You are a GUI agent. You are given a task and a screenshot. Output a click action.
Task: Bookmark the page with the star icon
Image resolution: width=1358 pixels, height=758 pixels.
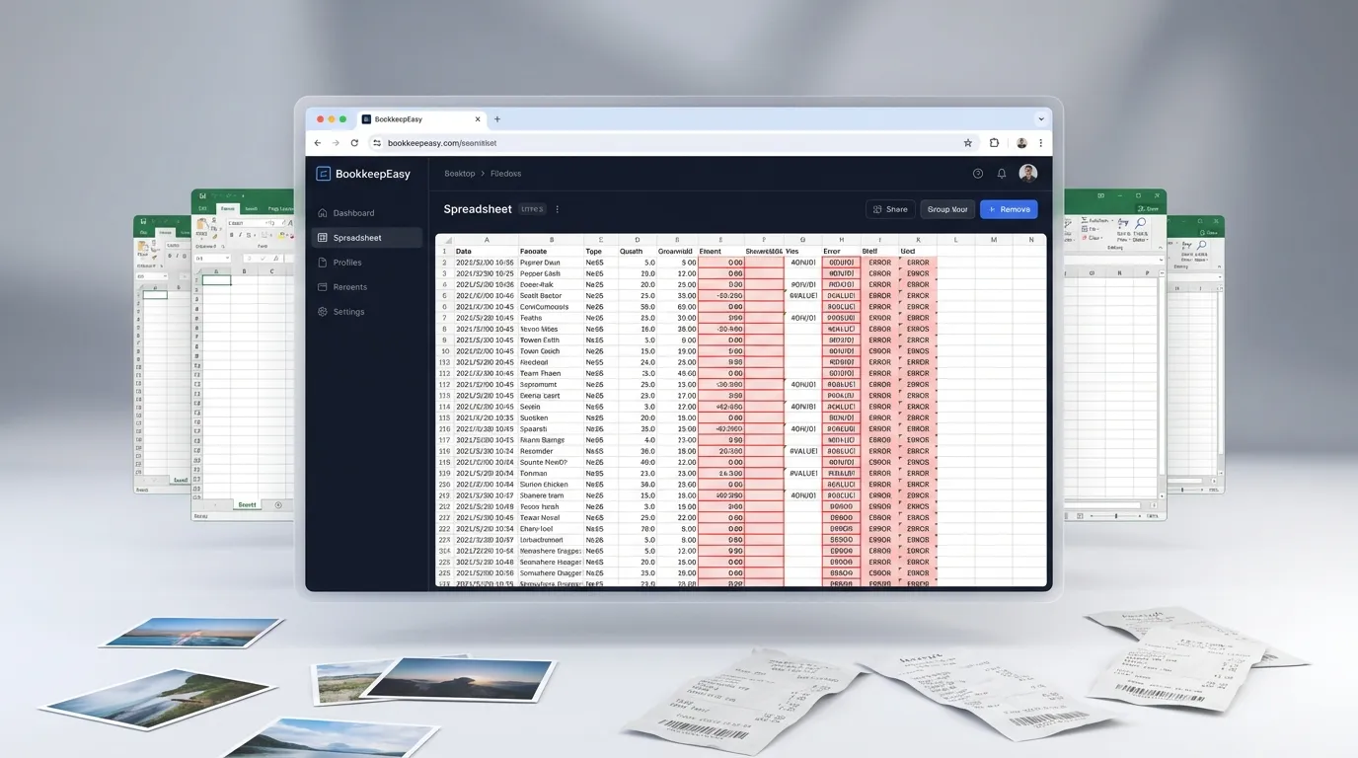968,143
